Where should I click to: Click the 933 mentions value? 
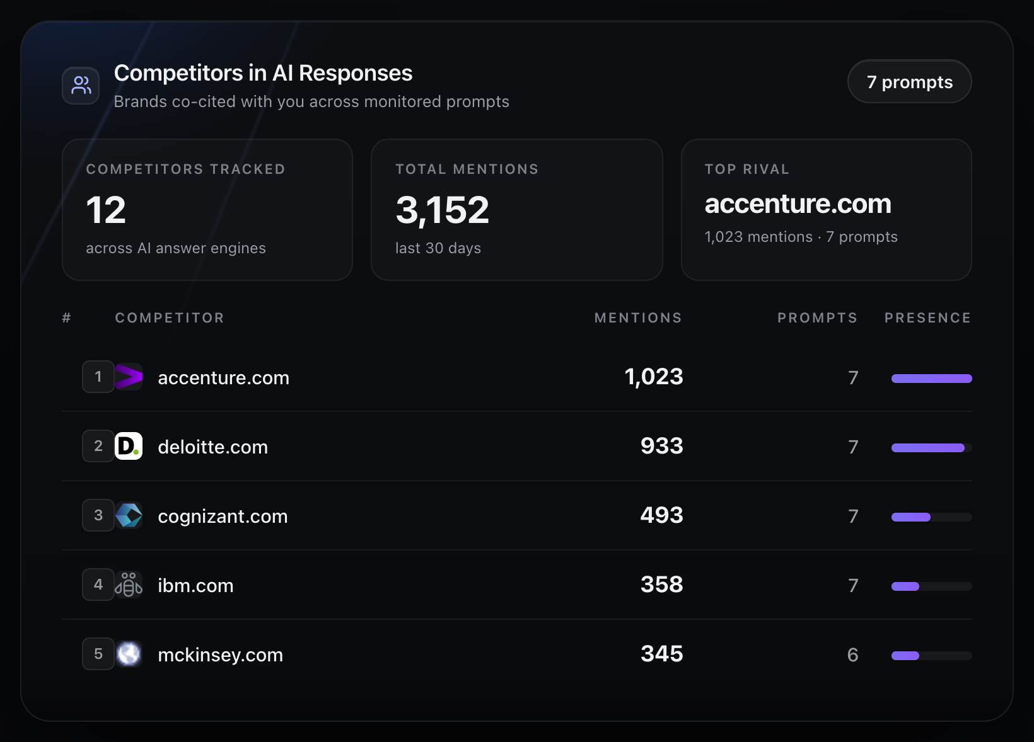tap(662, 446)
